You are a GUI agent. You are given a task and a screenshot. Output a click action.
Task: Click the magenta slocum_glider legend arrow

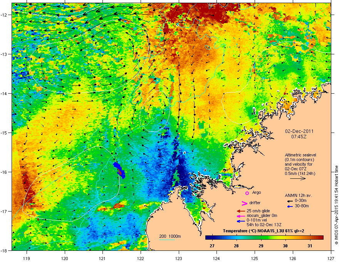click(241, 216)
